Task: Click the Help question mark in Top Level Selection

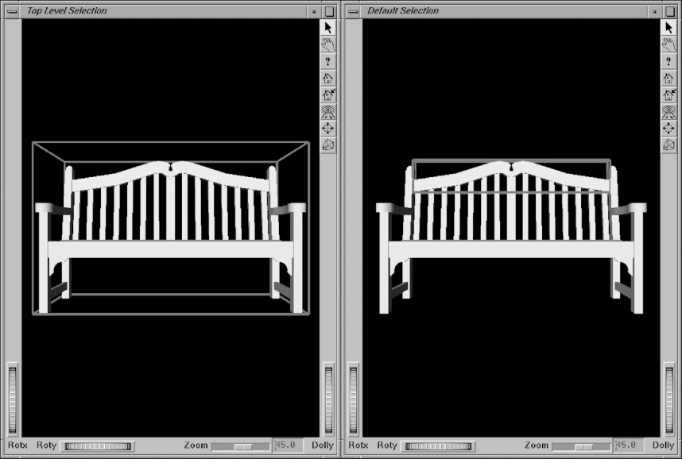Action: pos(328,61)
